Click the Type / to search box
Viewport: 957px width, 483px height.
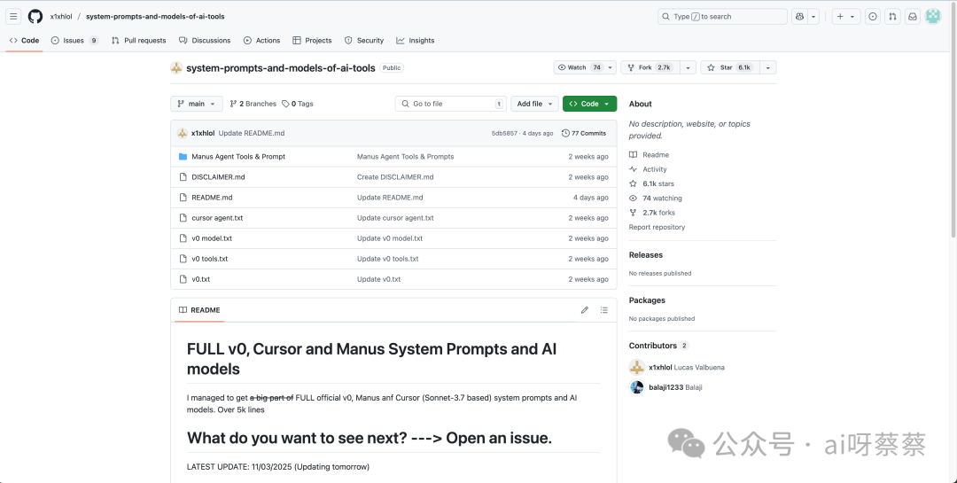[723, 17]
